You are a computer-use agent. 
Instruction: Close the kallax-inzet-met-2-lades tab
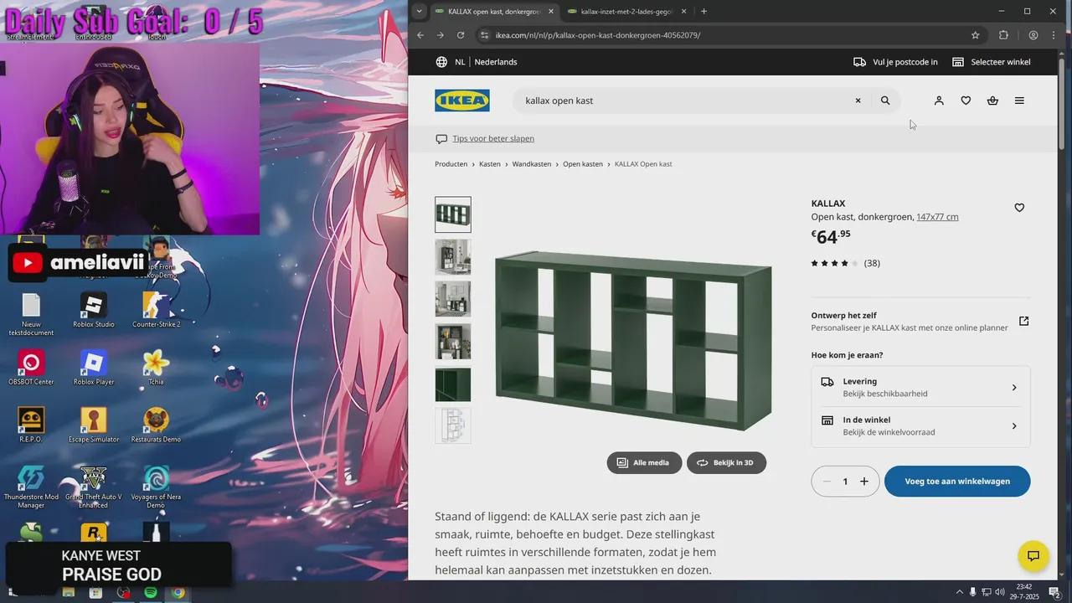click(x=683, y=12)
